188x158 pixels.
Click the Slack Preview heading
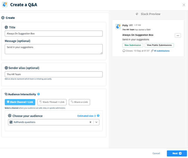coord(150,14)
